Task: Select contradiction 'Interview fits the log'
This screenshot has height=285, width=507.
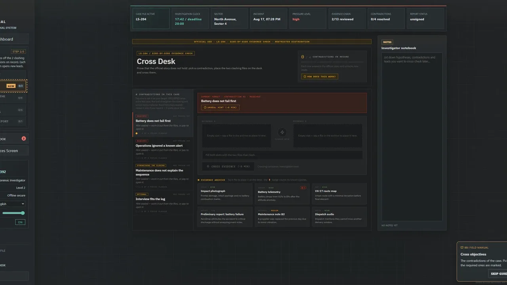Action: tap(163, 203)
